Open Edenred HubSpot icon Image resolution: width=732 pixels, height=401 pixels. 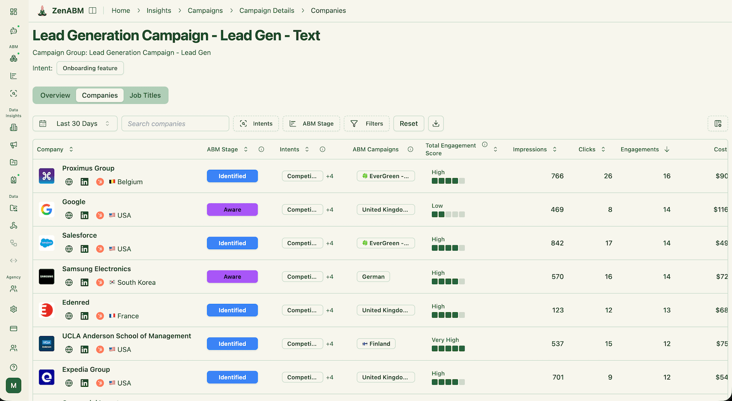pos(100,316)
